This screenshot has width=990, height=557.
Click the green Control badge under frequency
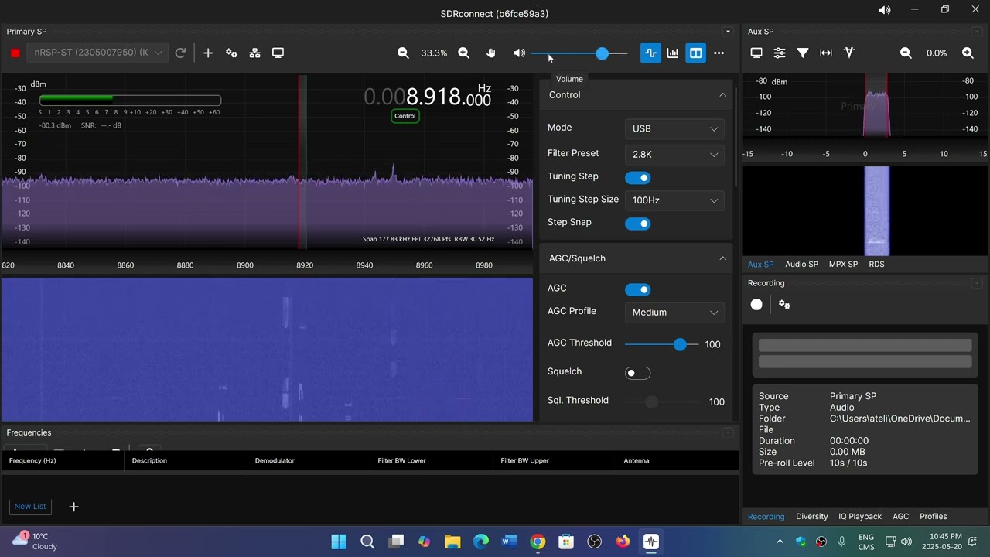pos(405,116)
